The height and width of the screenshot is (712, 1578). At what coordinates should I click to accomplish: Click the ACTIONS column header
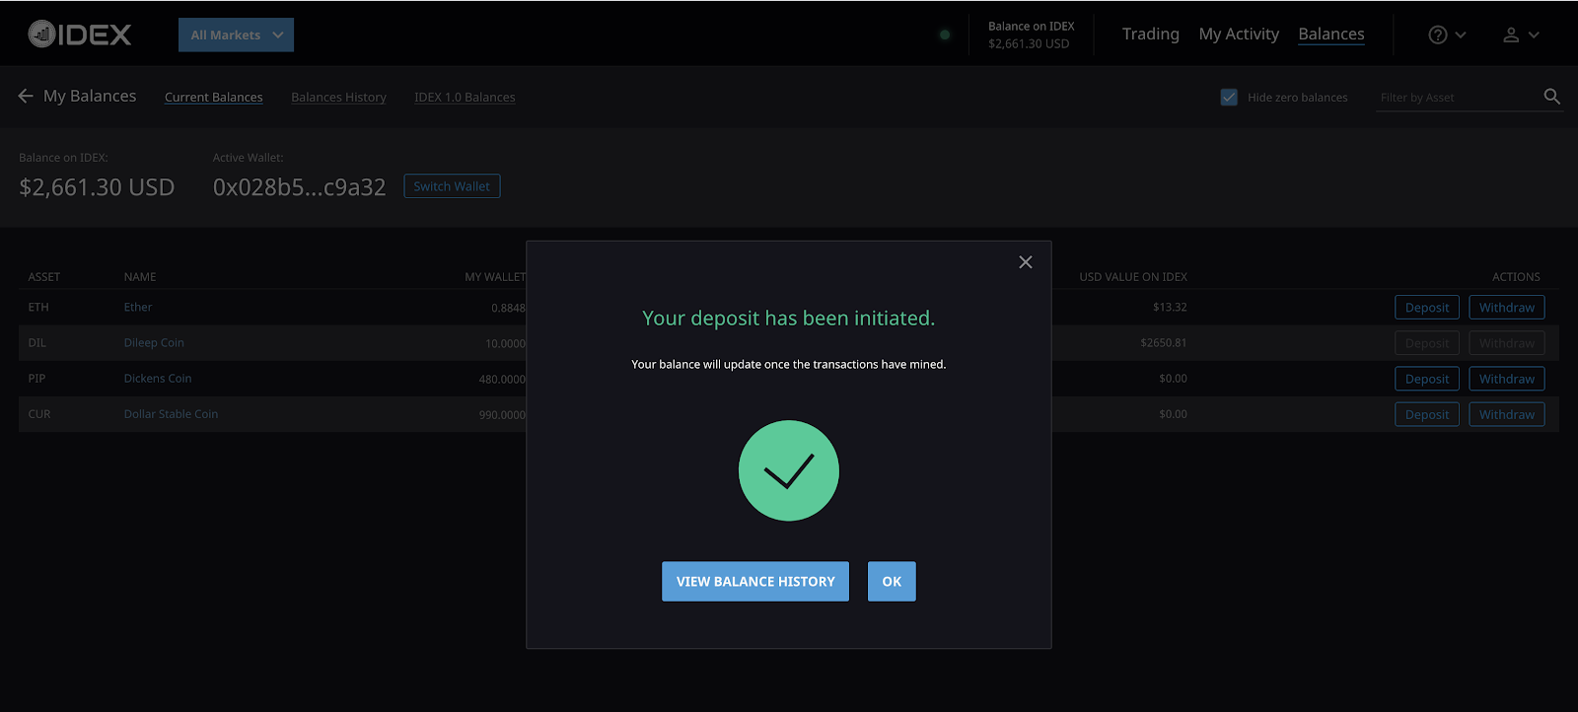click(x=1516, y=277)
